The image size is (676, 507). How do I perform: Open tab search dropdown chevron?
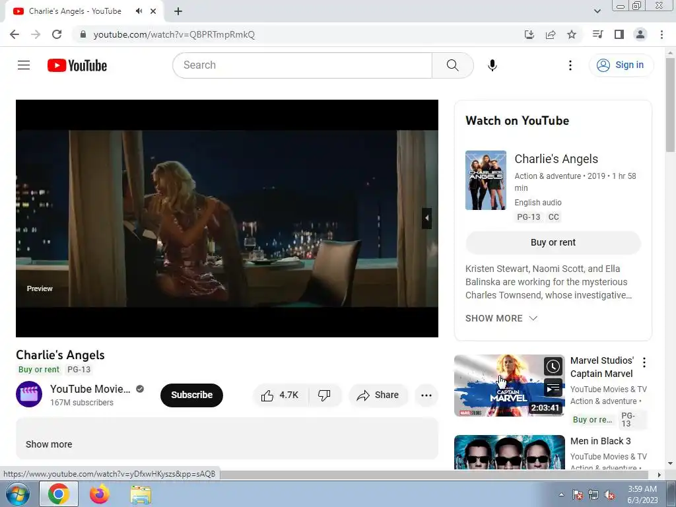click(597, 11)
